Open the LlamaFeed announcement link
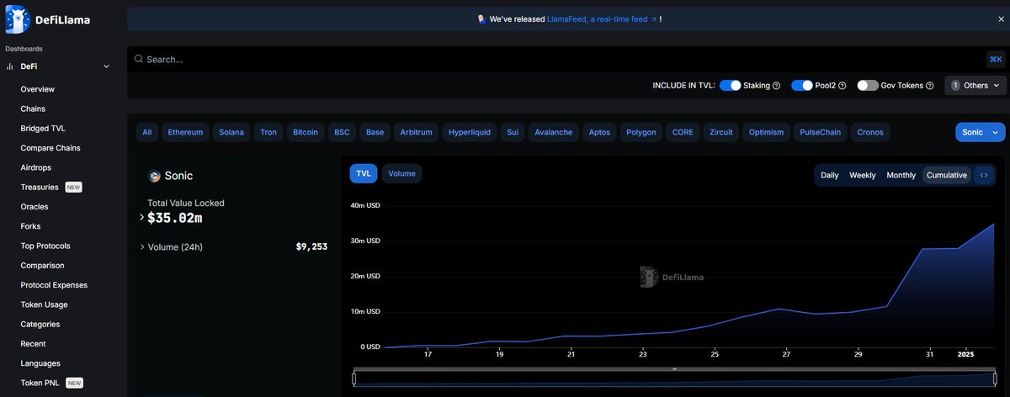 tap(603, 19)
